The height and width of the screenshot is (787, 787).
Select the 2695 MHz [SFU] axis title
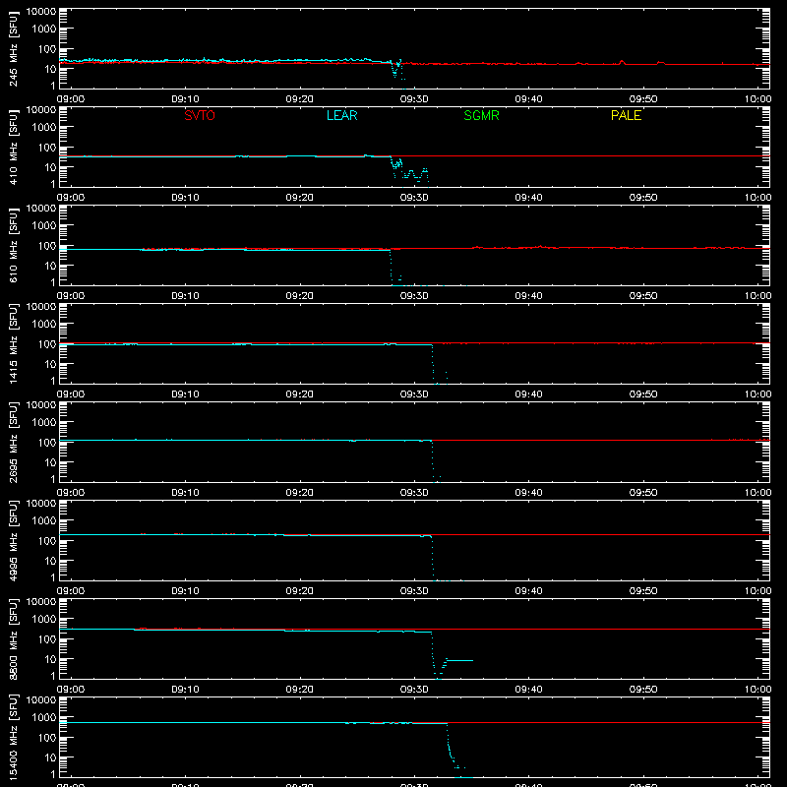[x=13, y=442]
